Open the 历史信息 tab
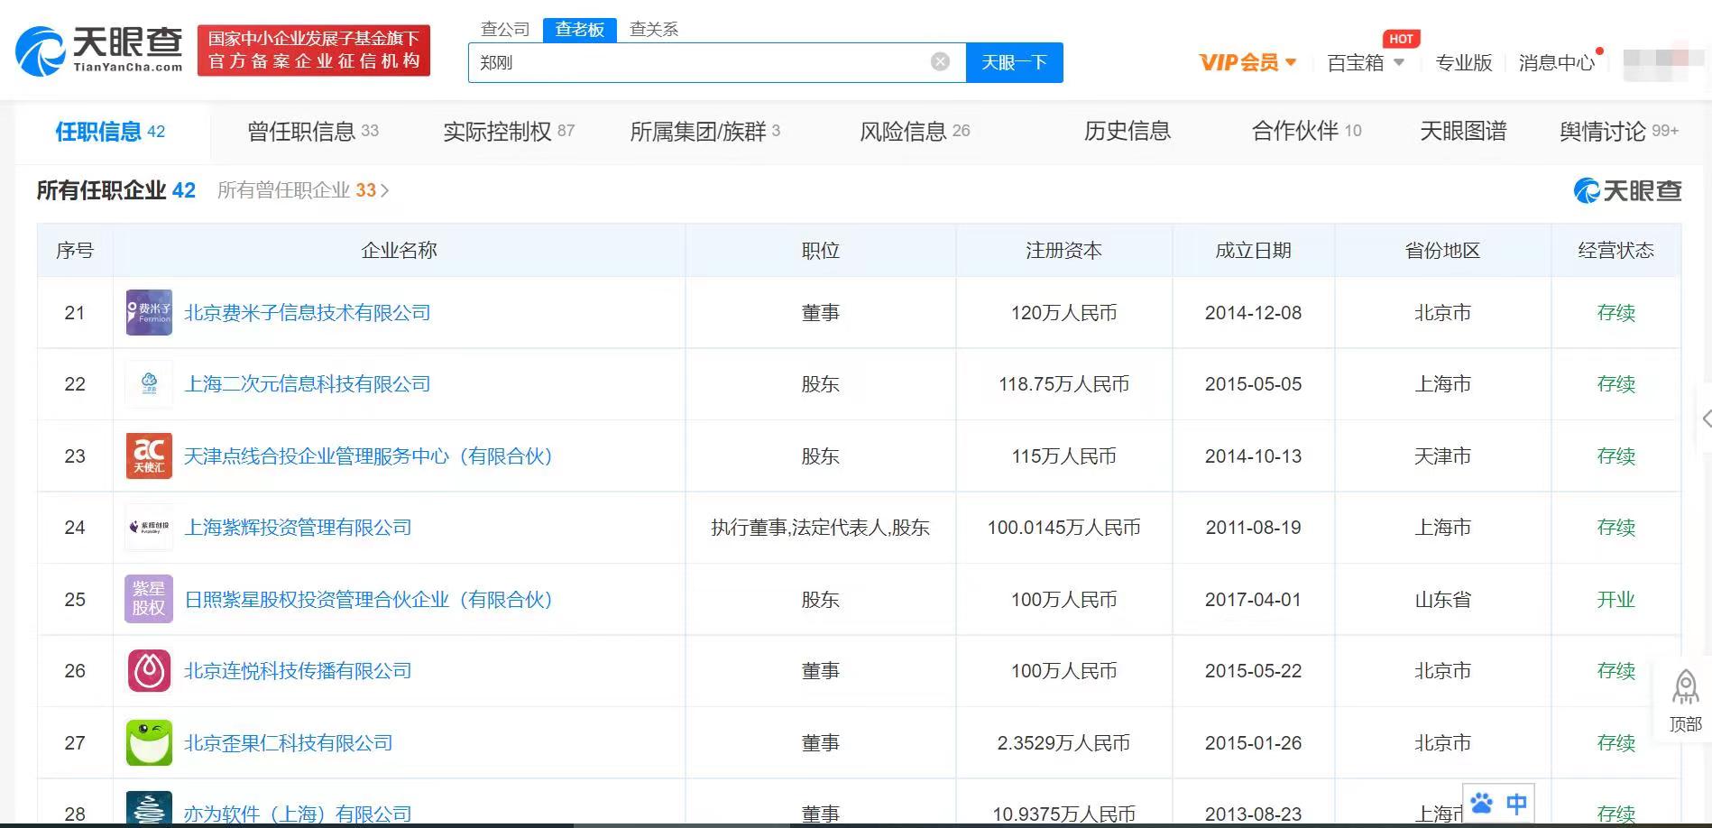The width and height of the screenshot is (1712, 828). [x=1127, y=132]
